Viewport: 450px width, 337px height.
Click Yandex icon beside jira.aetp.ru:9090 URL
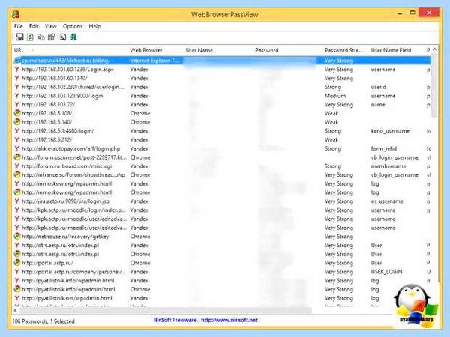tap(17, 201)
